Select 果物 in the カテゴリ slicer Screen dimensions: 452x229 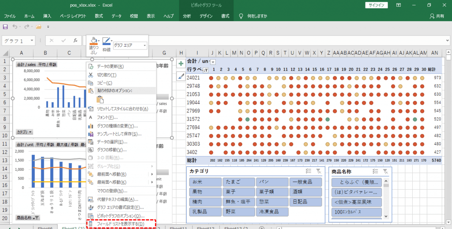coord(205,192)
